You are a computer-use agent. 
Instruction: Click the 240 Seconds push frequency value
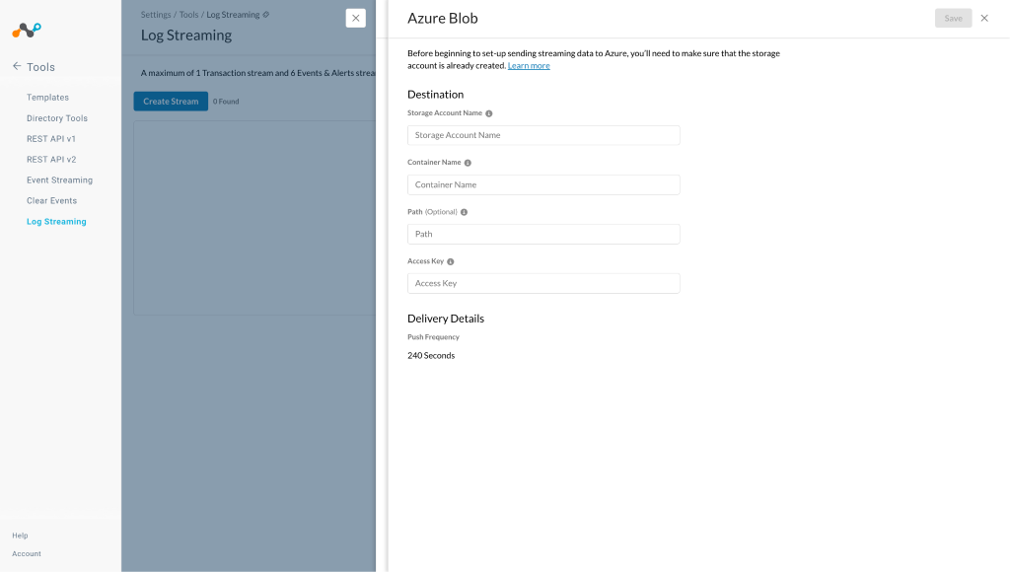point(431,356)
